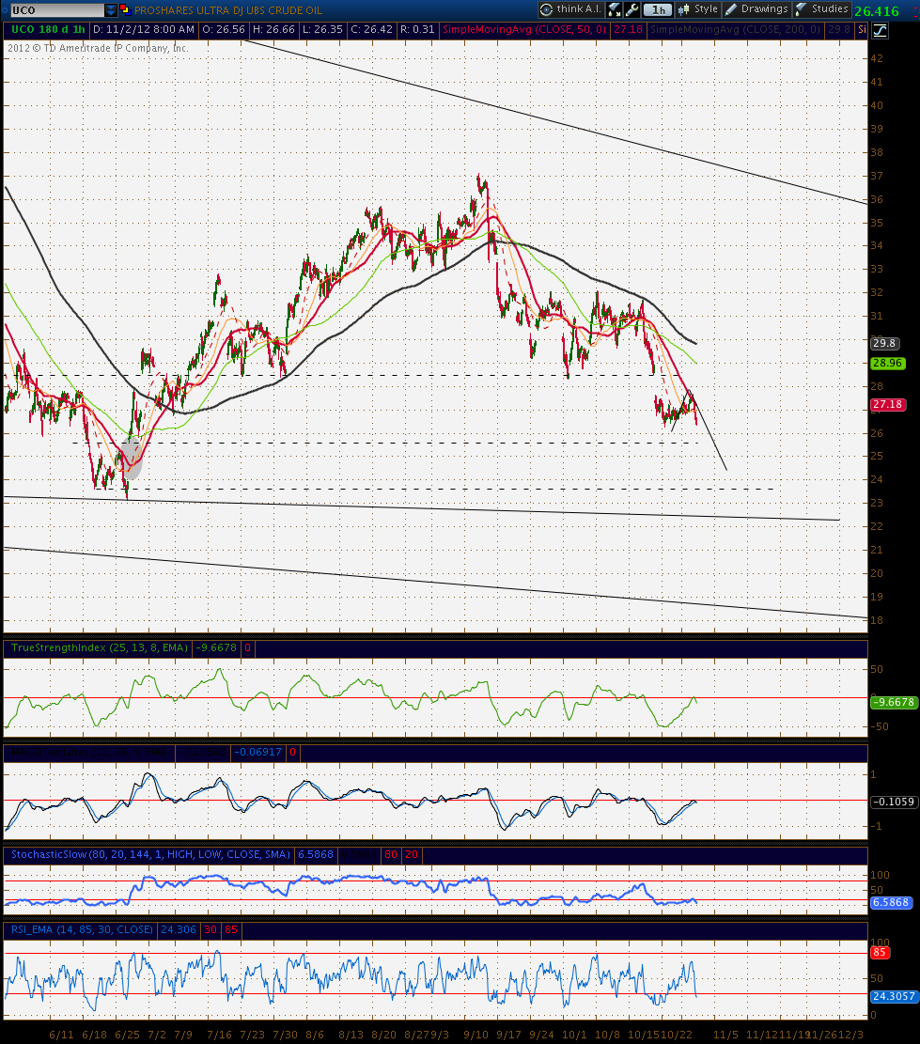Click the O: 26.56 open value
This screenshot has width=920, height=1044.
[224, 29]
